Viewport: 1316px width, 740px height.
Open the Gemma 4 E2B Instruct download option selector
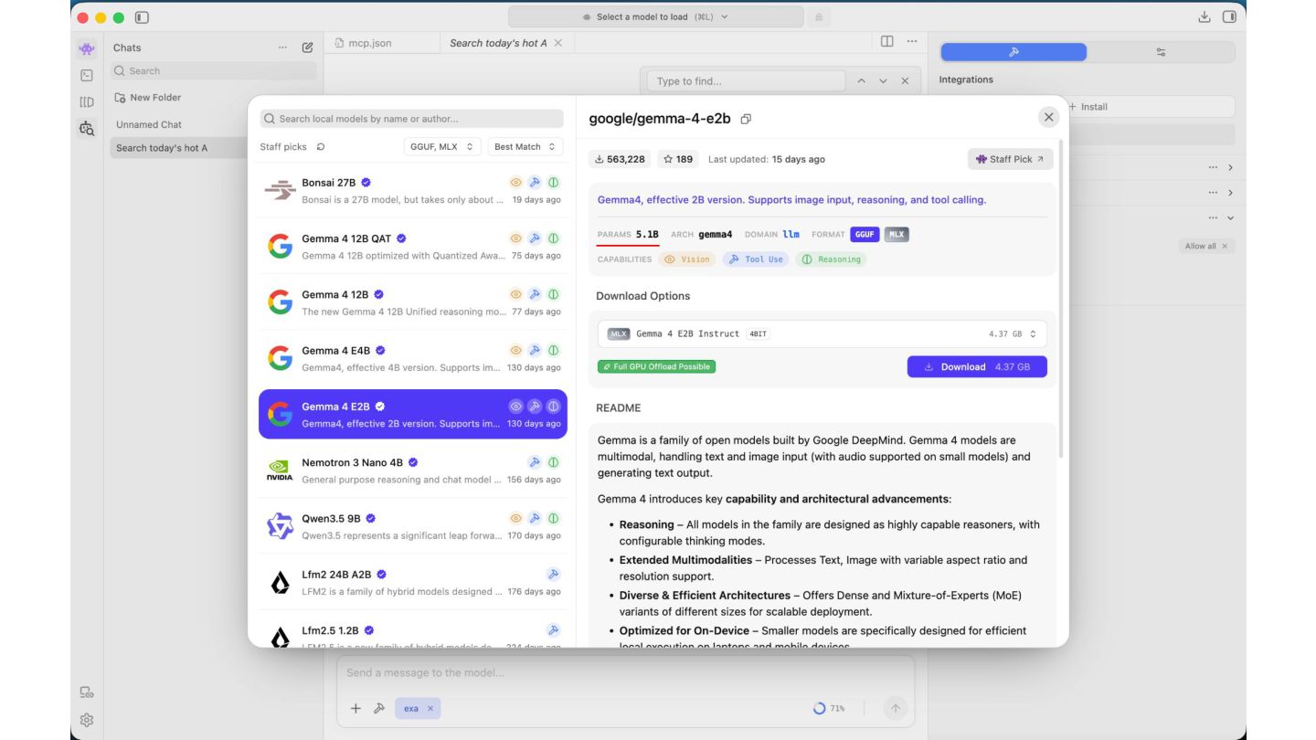tap(822, 334)
